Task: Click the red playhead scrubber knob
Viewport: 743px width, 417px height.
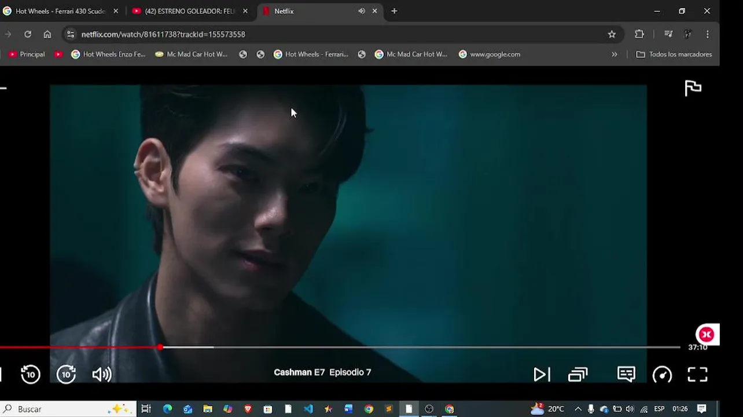Action: click(x=160, y=348)
